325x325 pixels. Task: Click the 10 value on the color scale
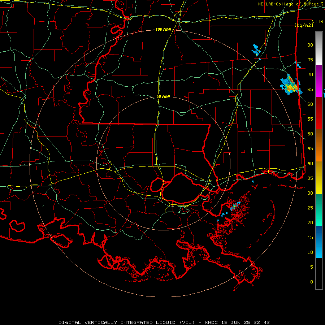pos(310,252)
